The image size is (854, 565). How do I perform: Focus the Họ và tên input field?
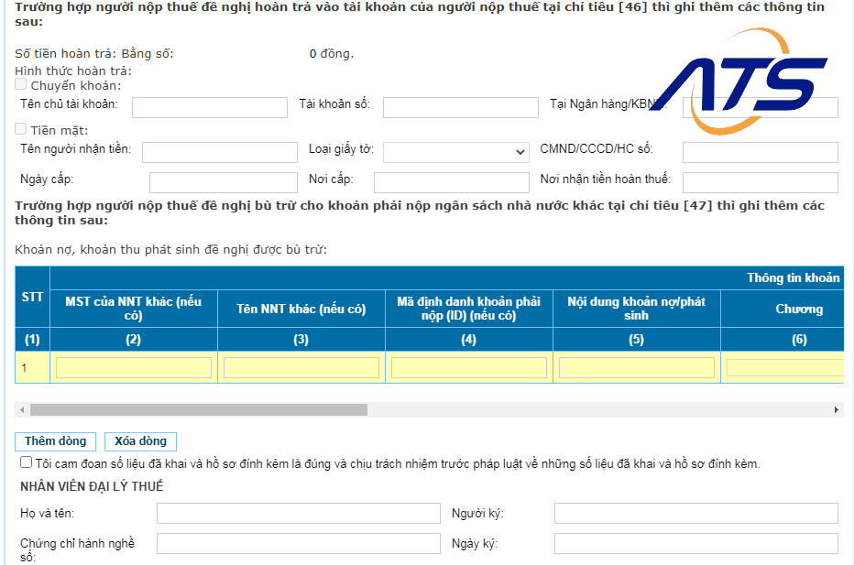coord(298,513)
